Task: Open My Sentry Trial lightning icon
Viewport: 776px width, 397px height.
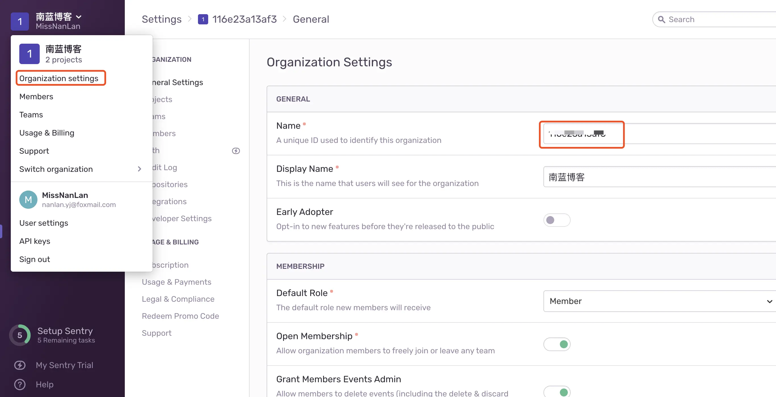Action: [20, 365]
